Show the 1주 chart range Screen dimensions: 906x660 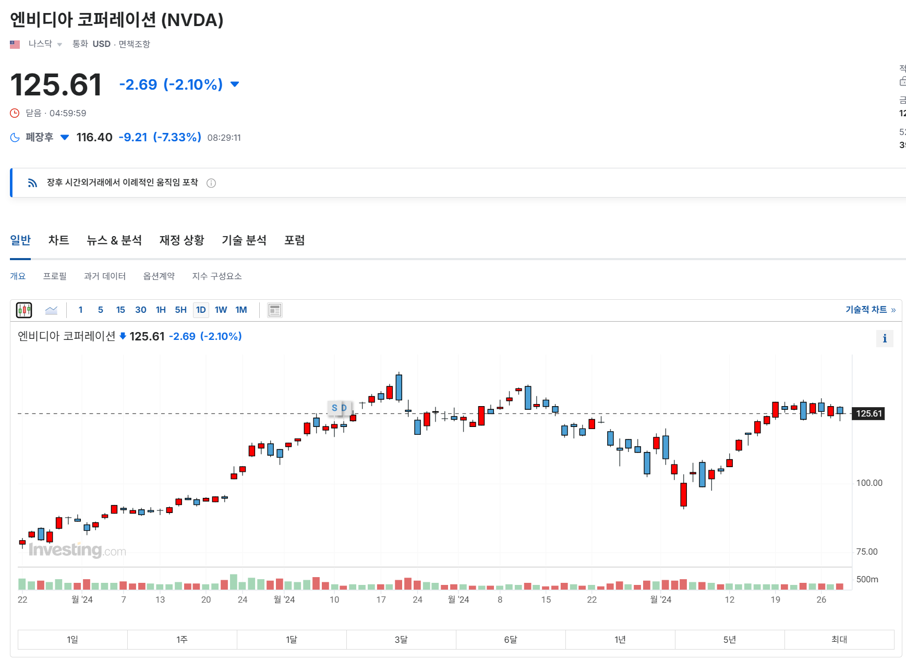(x=182, y=640)
